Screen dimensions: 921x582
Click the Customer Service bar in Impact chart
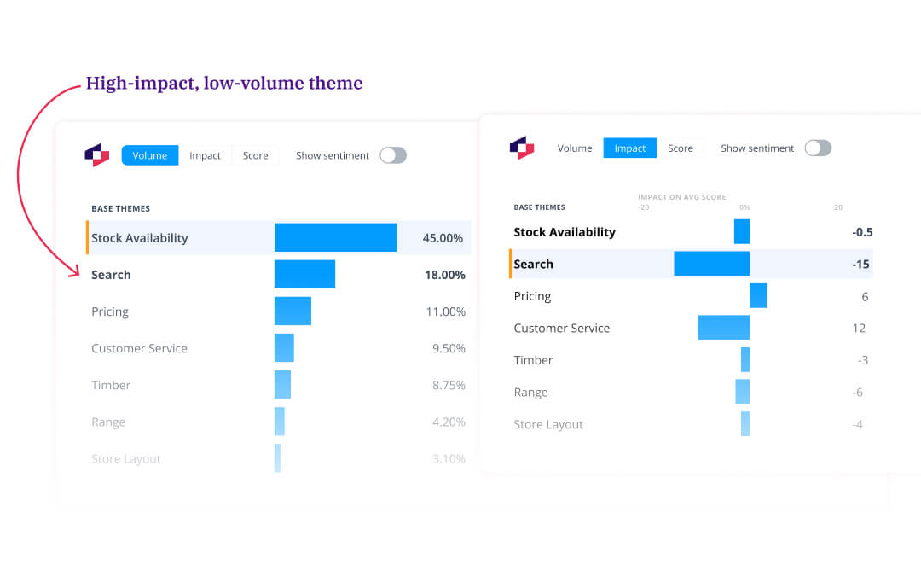coord(723,328)
